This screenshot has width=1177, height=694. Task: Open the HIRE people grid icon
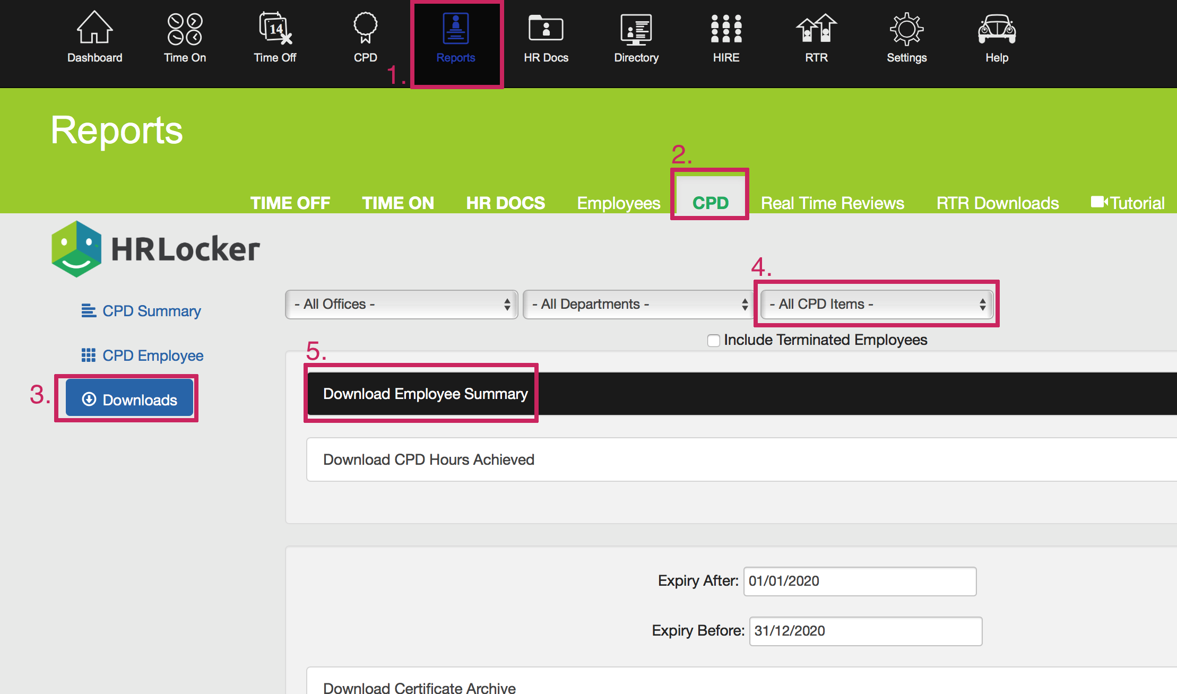pyautogui.click(x=726, y=29)
